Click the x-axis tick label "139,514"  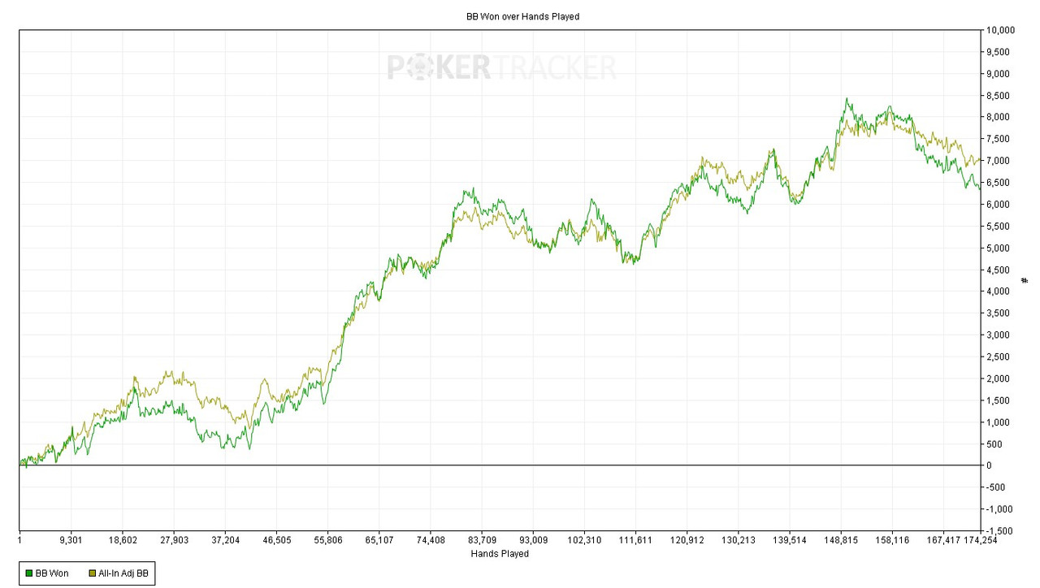click(x=789, y=539)
